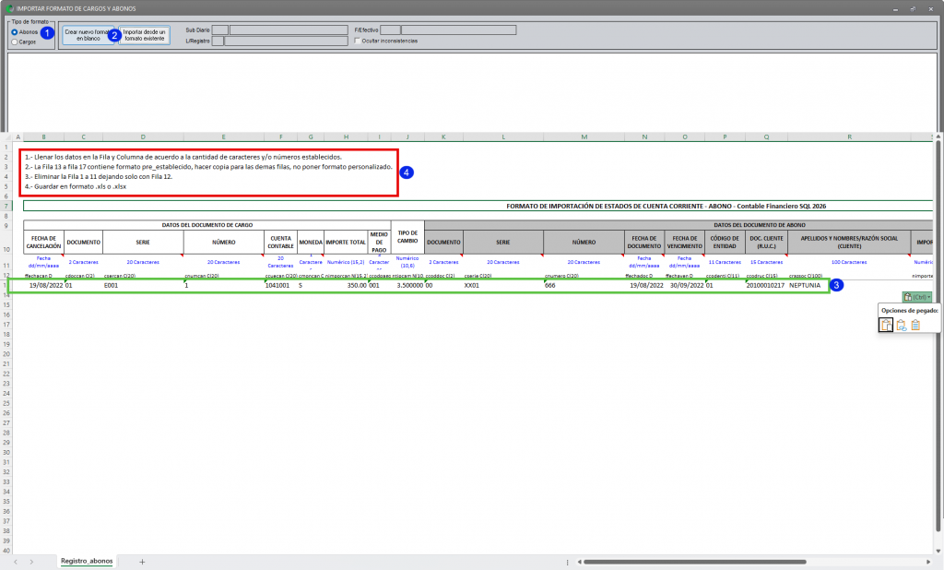Click the DOC. CLIENTE (R.U.C.) column heading

click(x=766, y=243)
